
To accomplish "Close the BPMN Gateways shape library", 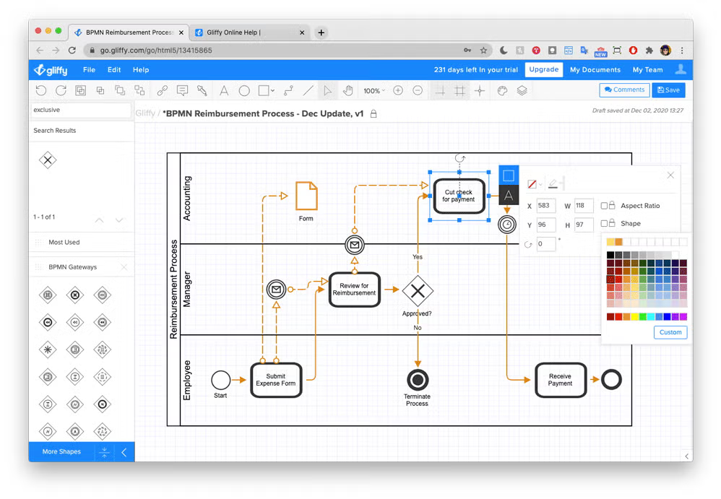I will point(124,267).
